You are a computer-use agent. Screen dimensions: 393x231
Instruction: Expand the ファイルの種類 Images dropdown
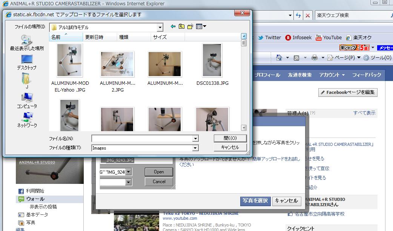pos(195,148)
